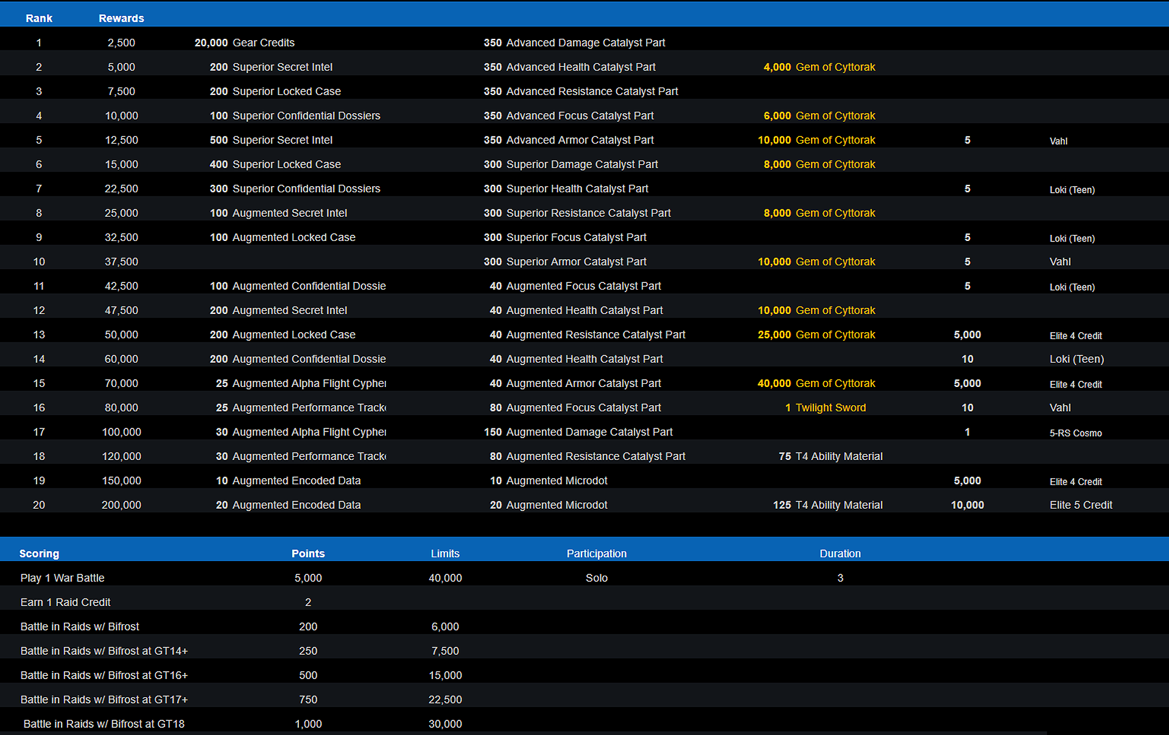
Task: Select the 40,000 Gem of Cyttorak entry
Action: point(816,383)
